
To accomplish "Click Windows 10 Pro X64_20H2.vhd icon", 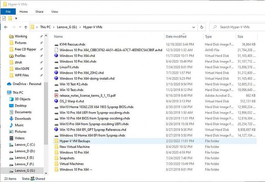I will [x=56, y=73].
